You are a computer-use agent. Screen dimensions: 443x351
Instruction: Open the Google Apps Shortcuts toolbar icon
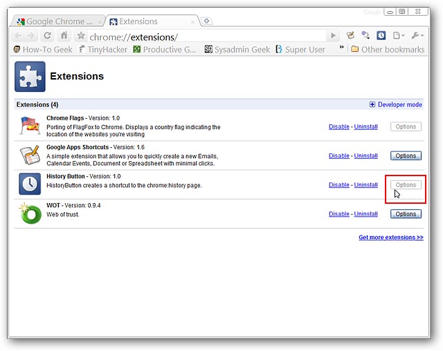tap(350, 35)
